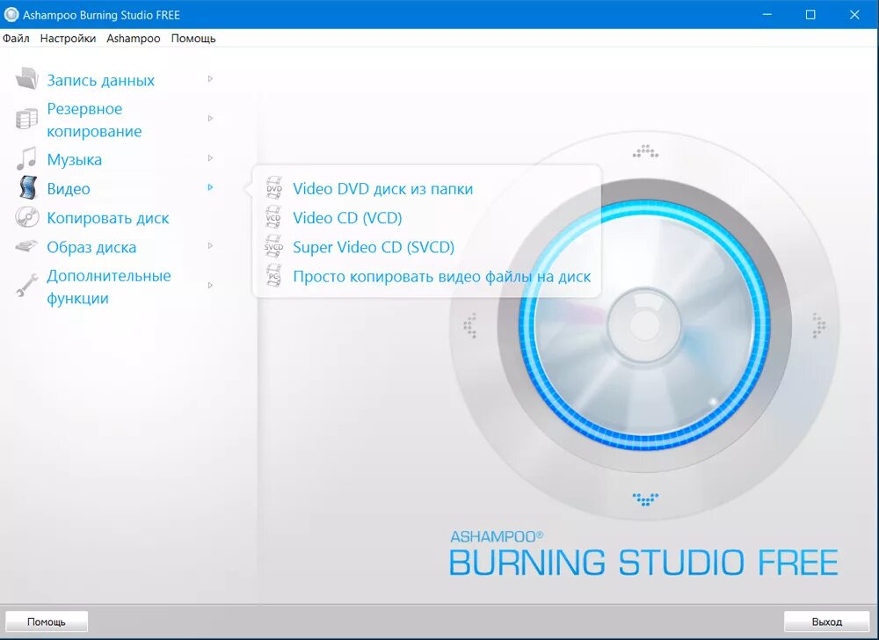Viewport: 879px width, 640px height.
Task: Click the SVCD film icon in submenu
Action: [x=273, y=246]
